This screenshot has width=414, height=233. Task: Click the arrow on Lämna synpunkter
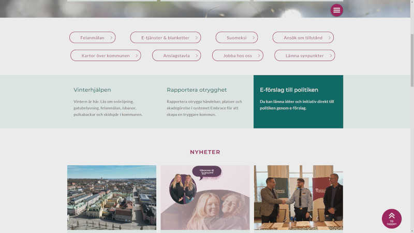click(x=331, y=56)
